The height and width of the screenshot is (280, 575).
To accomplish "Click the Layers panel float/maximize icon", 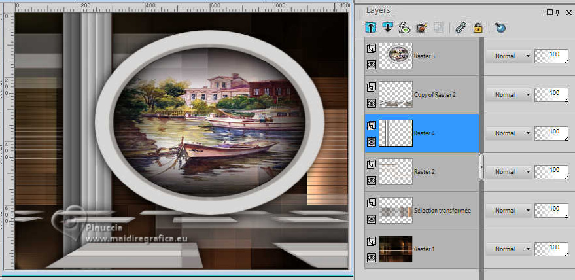I will pyautogui.click(x=549, y=12).
